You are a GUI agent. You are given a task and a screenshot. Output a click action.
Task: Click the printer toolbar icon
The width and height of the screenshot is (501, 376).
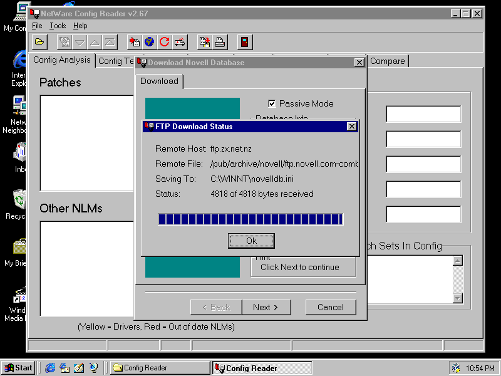[x=220, y=42]
